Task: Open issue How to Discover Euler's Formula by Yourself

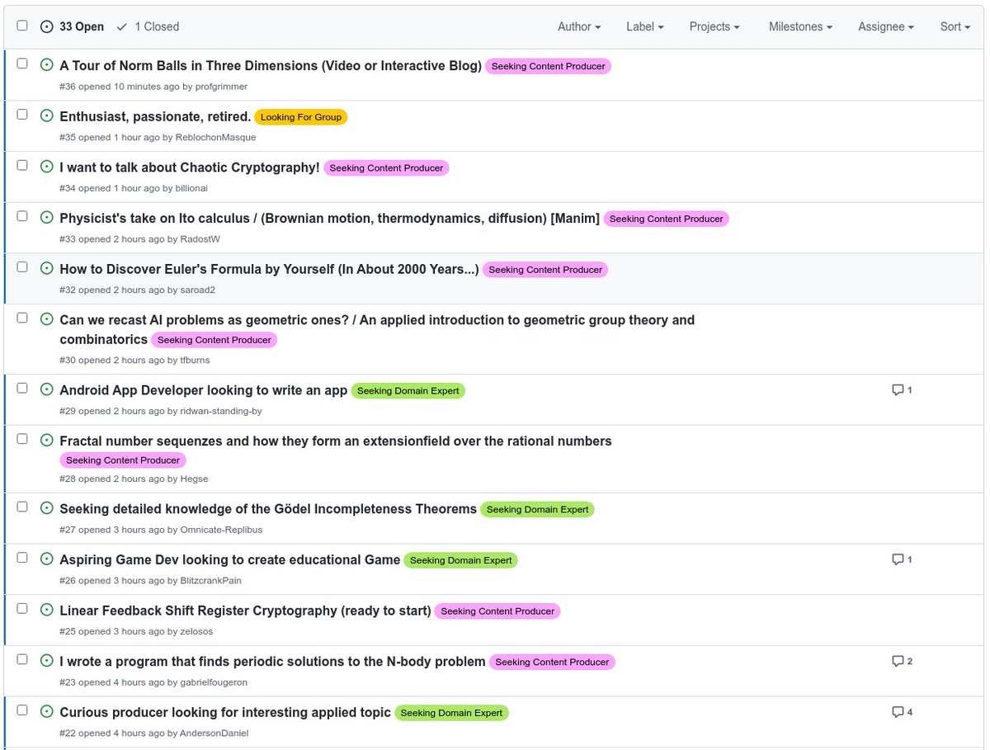Action: click(x=269, y=269)
